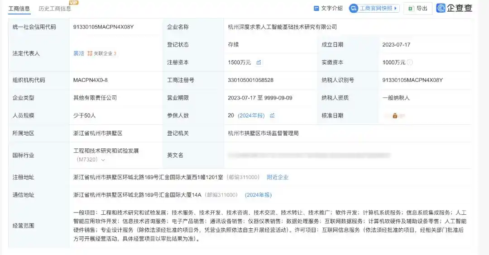This screenshot has height=255, width=489.
Task: Click the 工商官网快照 camera icon
Action: 354,9
